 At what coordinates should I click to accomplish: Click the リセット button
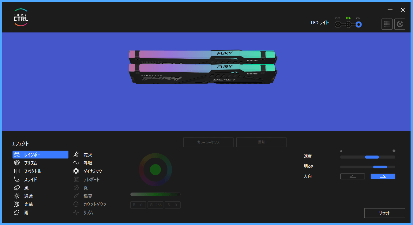point(385,213)
